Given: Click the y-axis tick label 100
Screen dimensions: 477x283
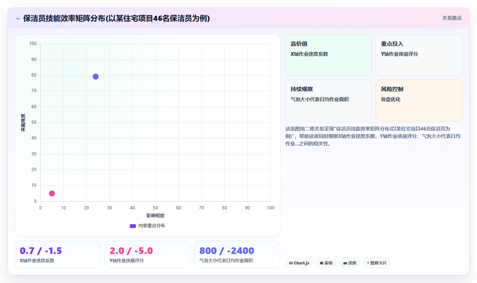Looking at the screenshot, I should [x=33, y=44].
